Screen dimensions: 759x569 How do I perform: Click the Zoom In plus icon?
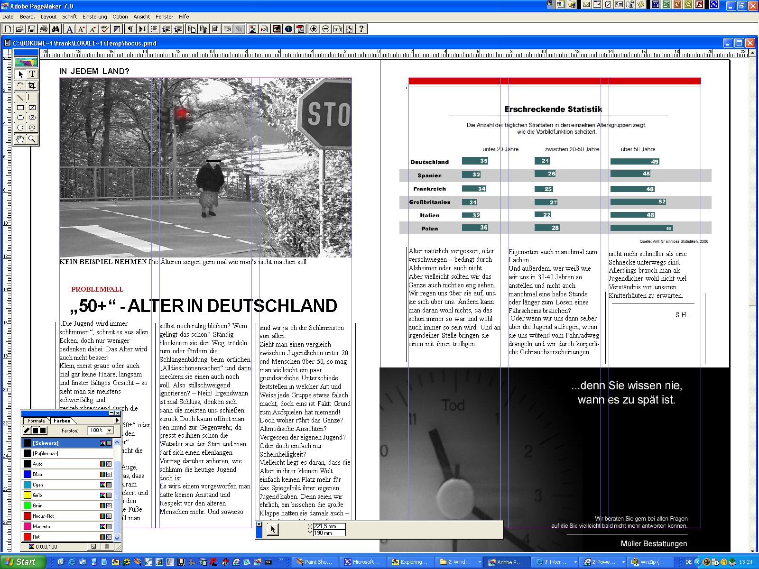(x=314, y=29)
